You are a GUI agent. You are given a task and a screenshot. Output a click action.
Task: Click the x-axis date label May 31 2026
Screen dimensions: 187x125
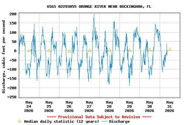[x=170, y=106]
